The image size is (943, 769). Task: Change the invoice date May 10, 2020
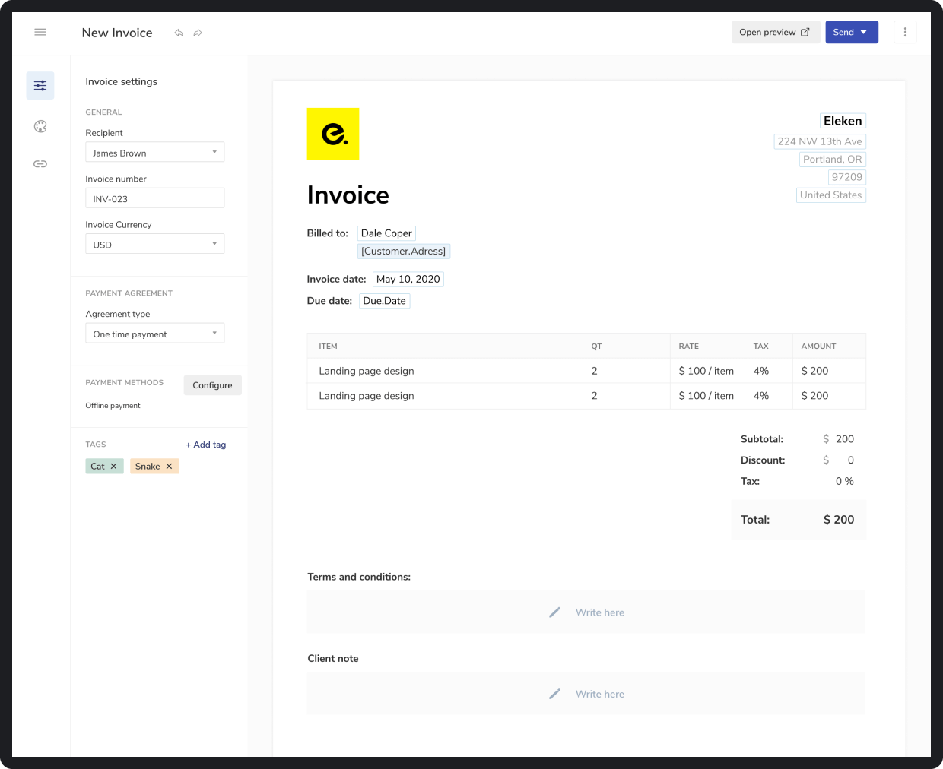408,279
